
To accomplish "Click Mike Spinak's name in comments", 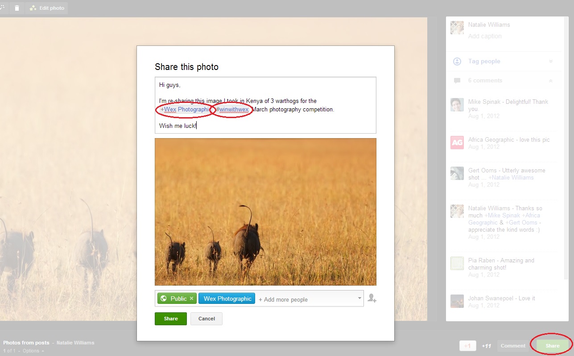I will coord(484,102).
